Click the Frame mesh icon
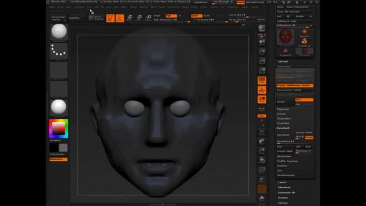The height and width of the screenshot is (206, 366). coord(262,132)
